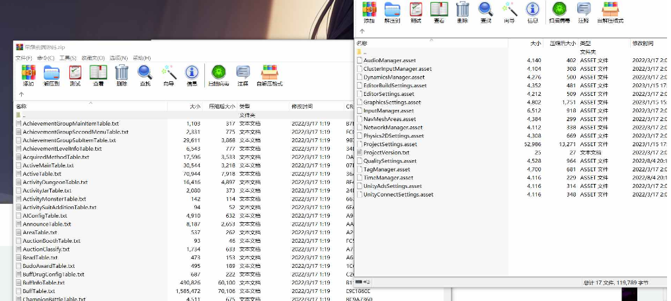Click SFX (自解压格式) icon in left zip window
The height and width of the screenshot is (301, 671).
[x=269, y=74]
